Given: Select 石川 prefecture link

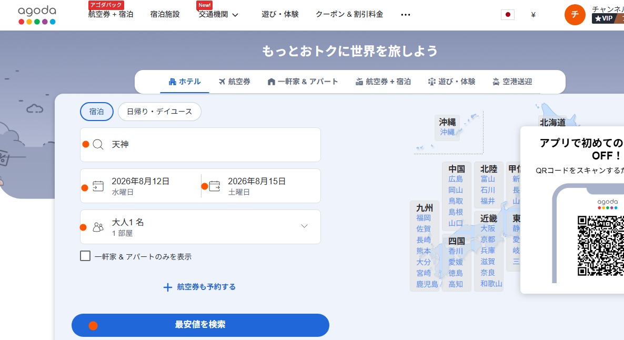Looking at the screenshot, I should click(488, 191).
